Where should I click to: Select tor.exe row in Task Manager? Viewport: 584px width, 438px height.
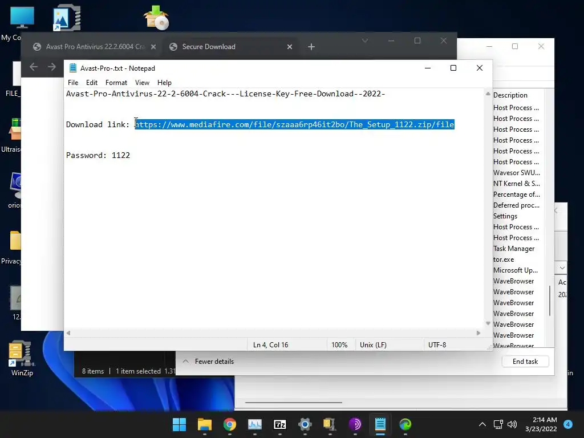[504, 259]
